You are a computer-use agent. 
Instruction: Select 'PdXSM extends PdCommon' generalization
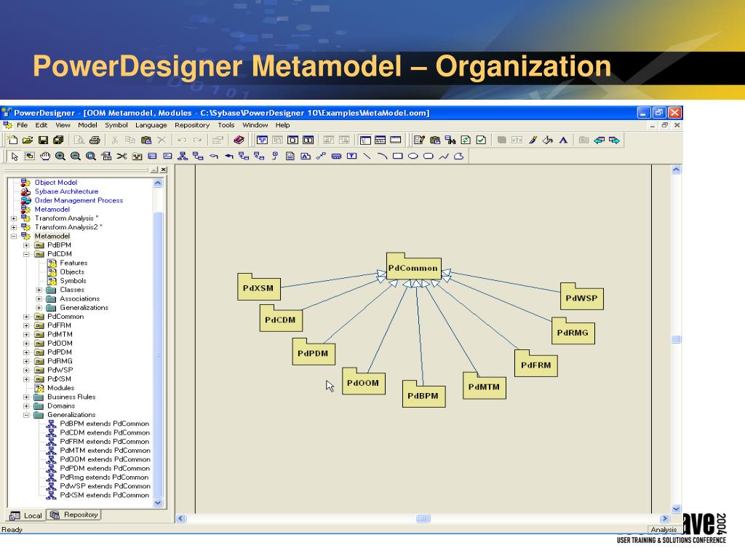[105, 495]
